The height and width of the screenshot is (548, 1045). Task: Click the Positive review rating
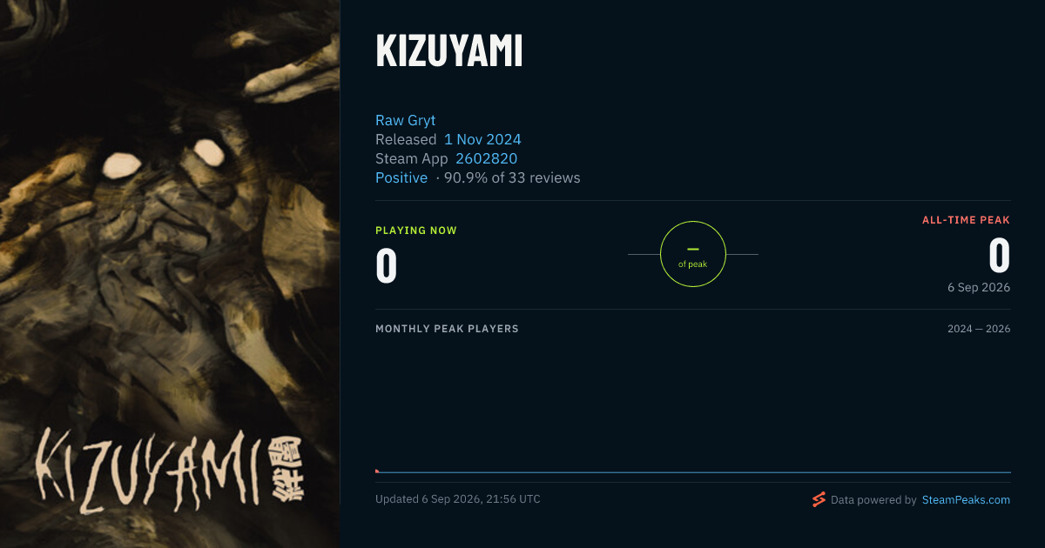401,177
